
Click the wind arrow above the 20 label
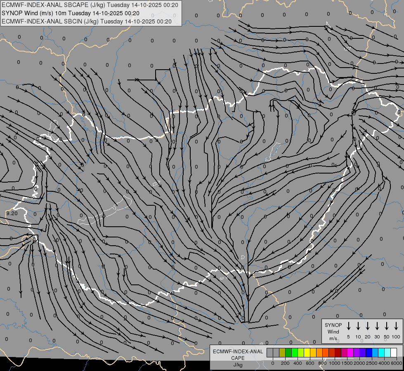[x=368, y=326]
